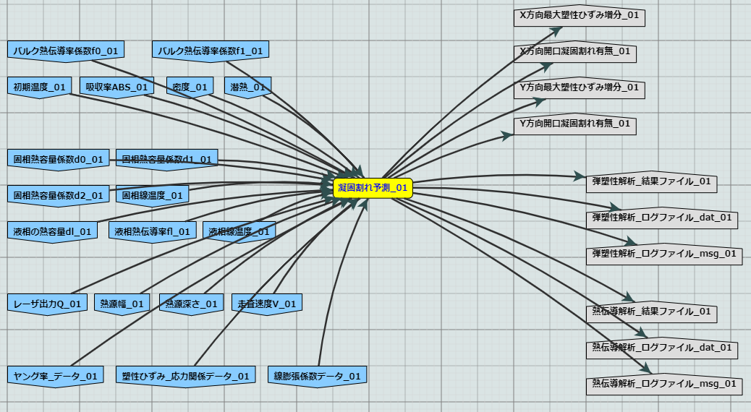Screen dimensions: 751x412
Task: Select the 熱源幅_01 node
Action: (122, 304)
